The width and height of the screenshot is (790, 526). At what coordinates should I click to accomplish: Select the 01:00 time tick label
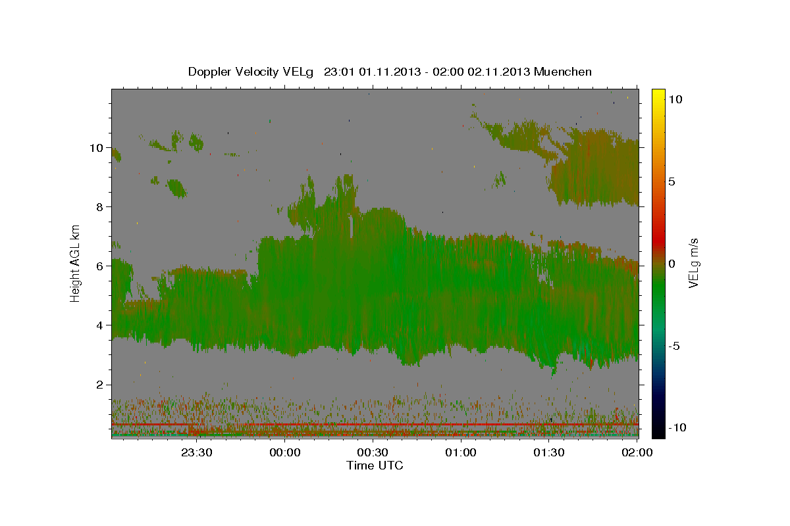coord(461,452)
